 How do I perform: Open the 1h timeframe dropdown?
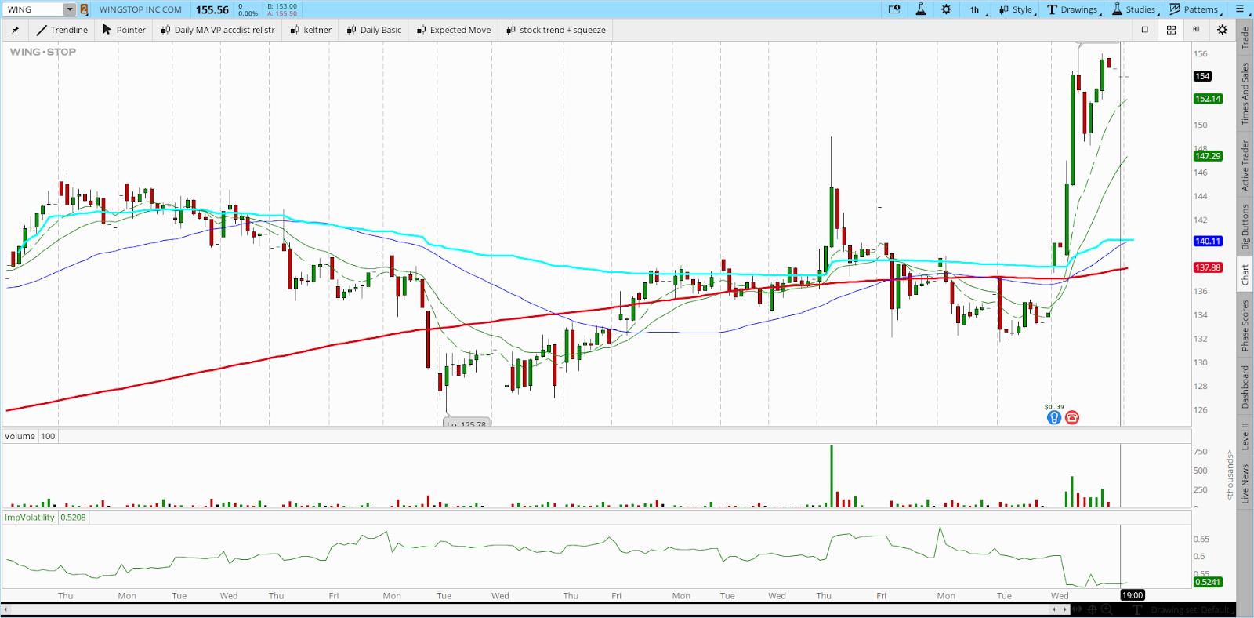(x=976, y=9)
